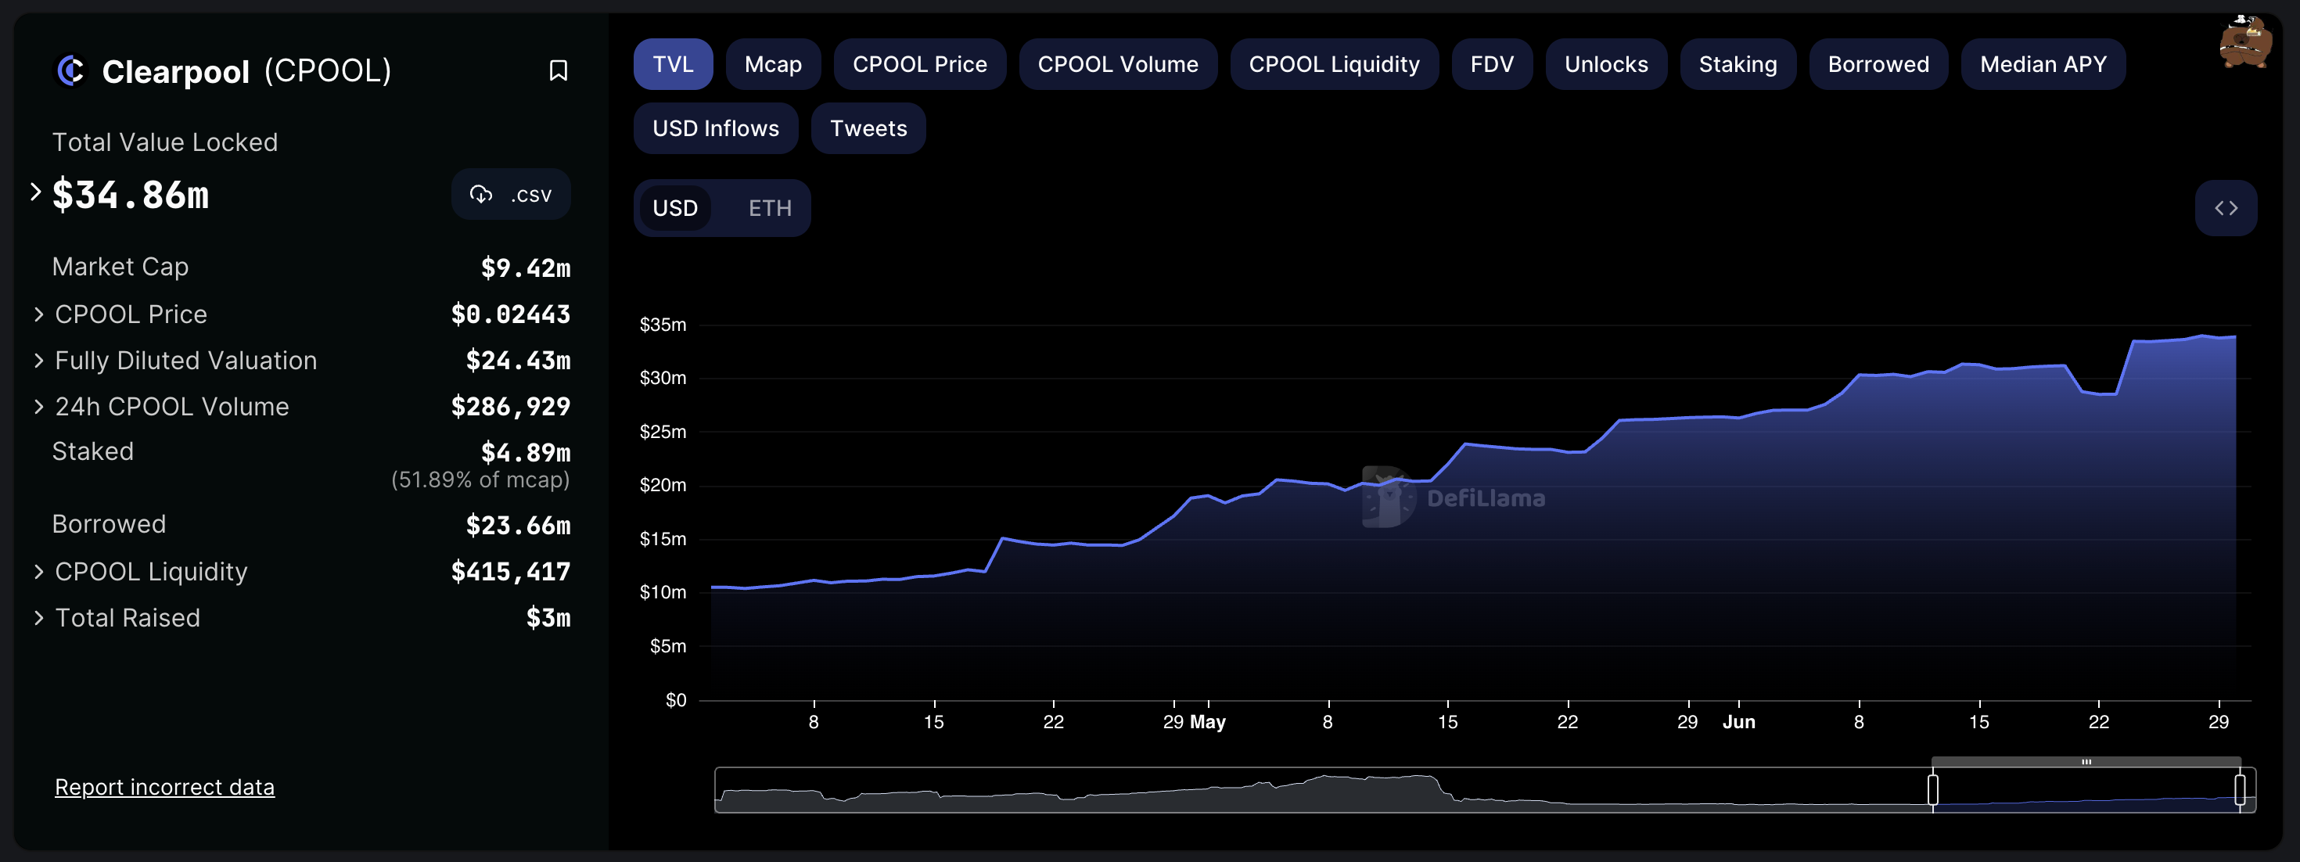Expand the Total Value Locked breakdown
Screen dimensions: 2300x862
tap(36, 192)
